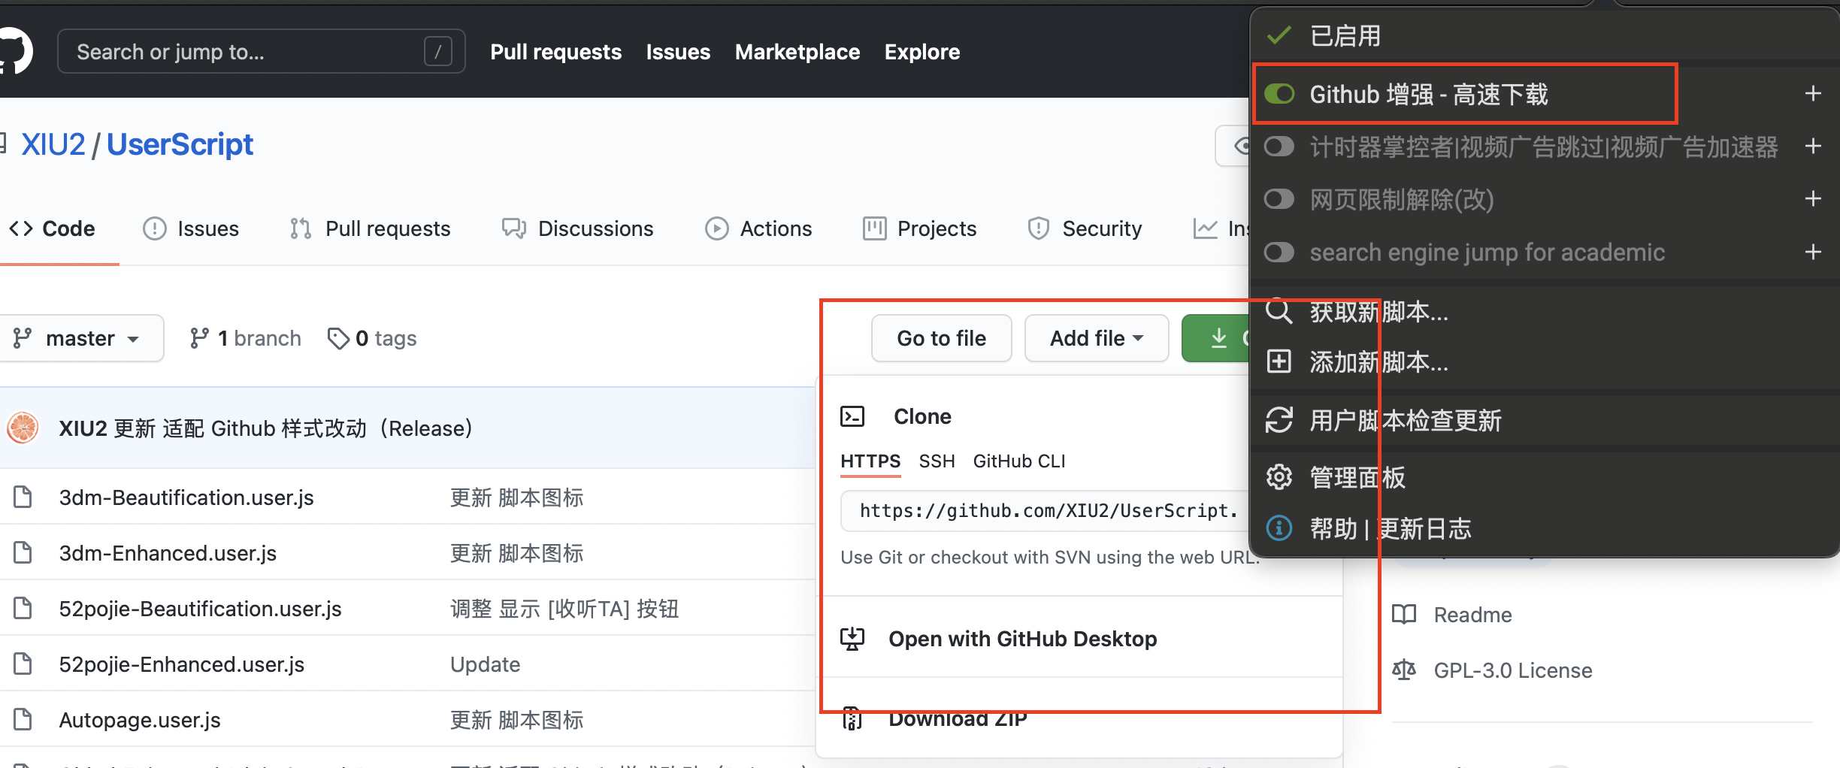Click the Open with GitHub Desktop icon
Viewport: 1840px width, 768px height.
click(852, 638)
